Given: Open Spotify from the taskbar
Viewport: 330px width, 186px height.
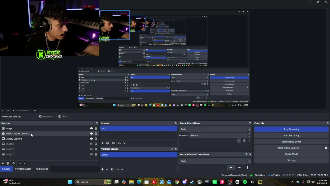Looking at the screenshot, I should 245,182.
